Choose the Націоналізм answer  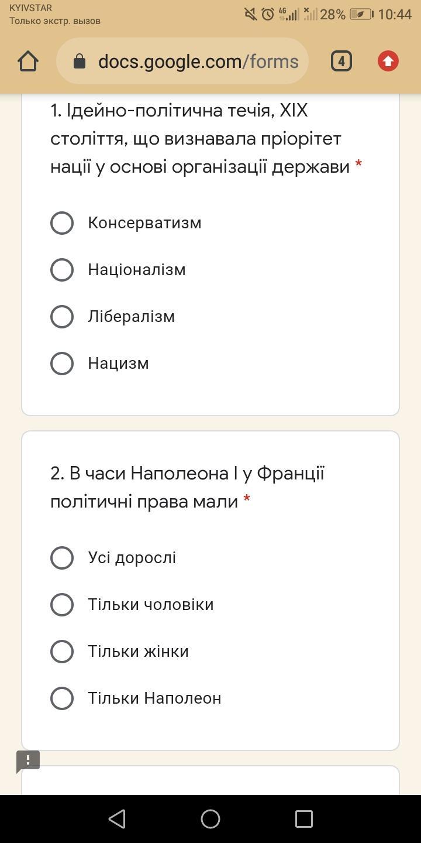point(62,270)
